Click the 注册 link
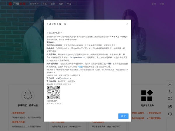The image size is (175, 131). (x=162, y=4)
